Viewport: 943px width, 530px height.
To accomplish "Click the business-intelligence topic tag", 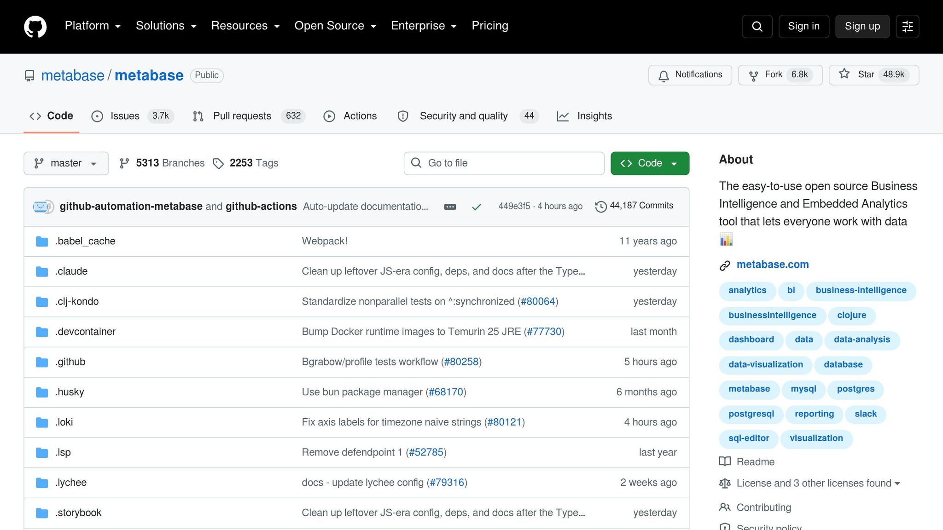I will pyautogui.click(x=861, y=290).
